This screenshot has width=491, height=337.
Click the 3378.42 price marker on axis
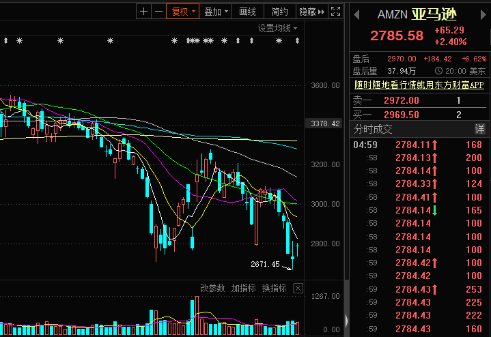click(x=325, y=123)
